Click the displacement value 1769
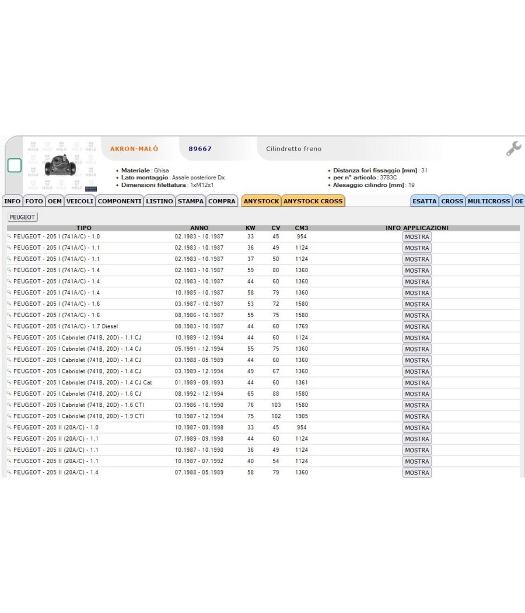The height and width of the screenshot is (613, 525). tap(302, 326)
